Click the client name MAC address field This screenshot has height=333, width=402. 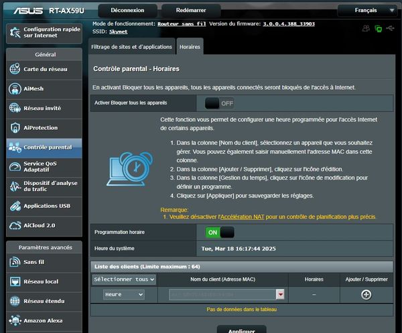tap(217, 294)
